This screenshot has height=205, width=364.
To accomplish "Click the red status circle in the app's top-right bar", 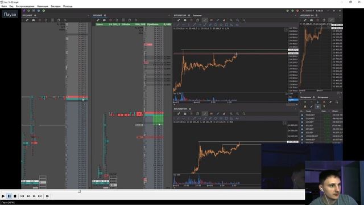I will 297,11.
